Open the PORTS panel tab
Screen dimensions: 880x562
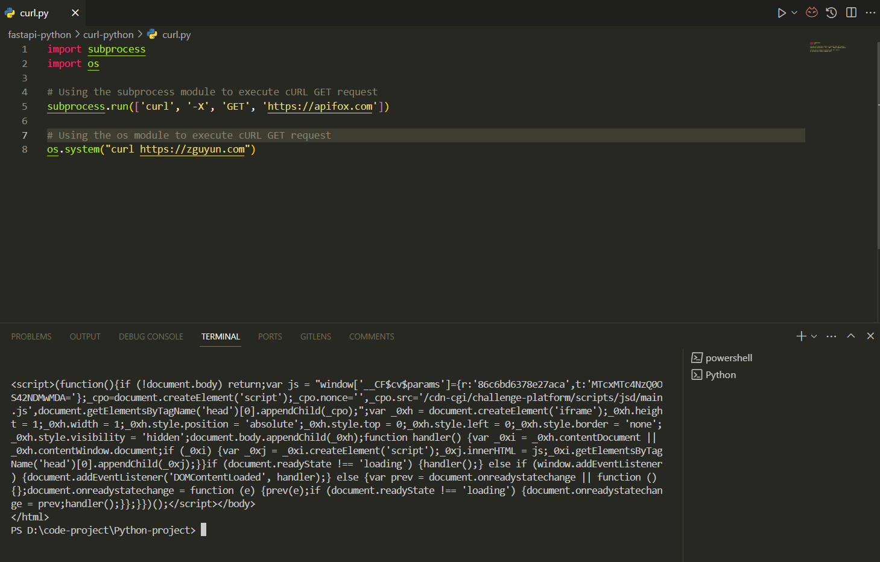270,336
